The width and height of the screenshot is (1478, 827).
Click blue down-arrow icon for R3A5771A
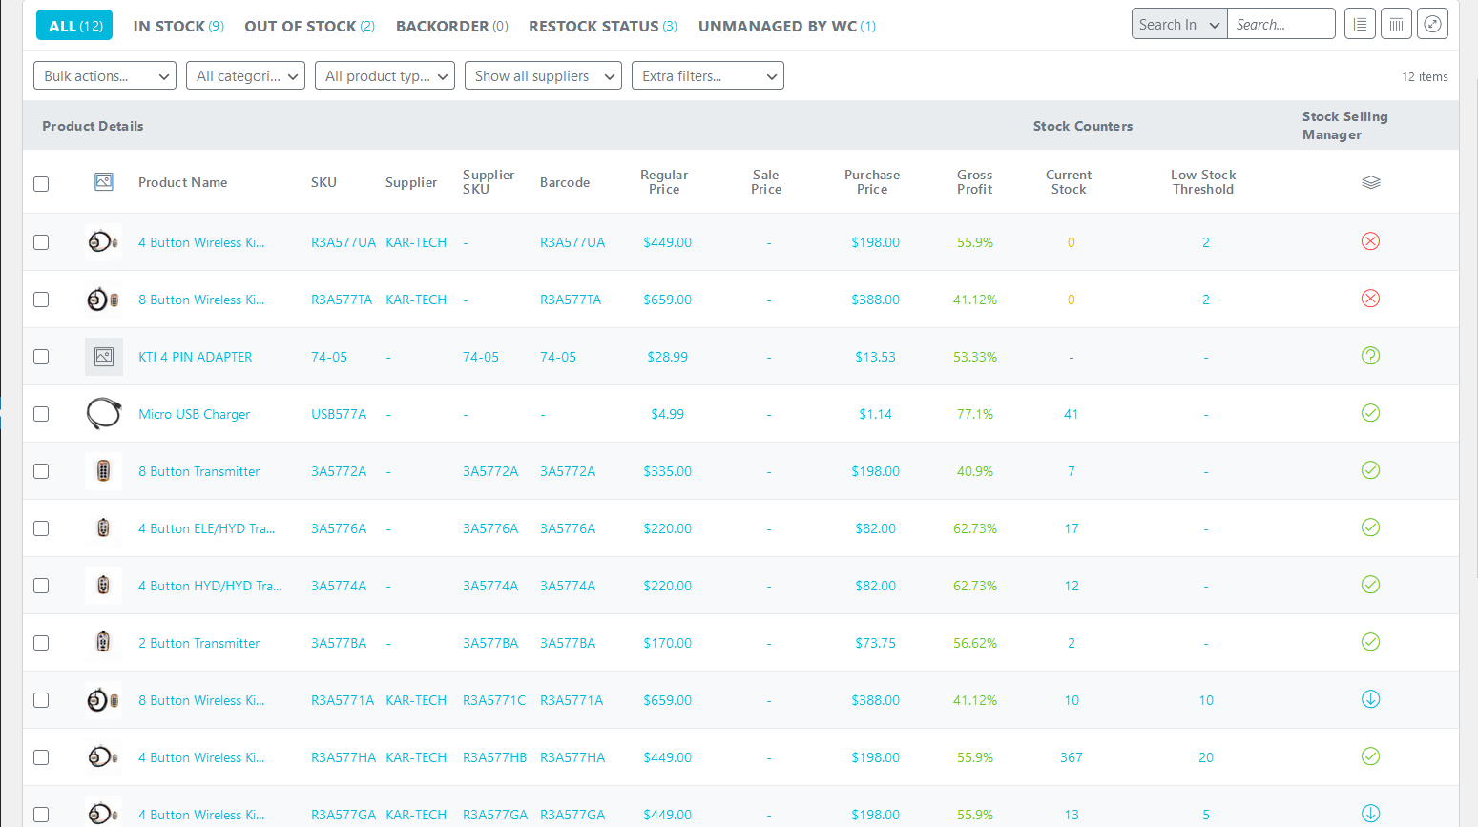pos(1370,699)
